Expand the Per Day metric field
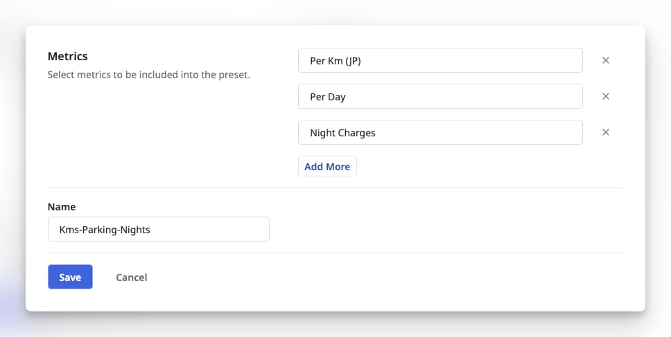 coord(439,96)
